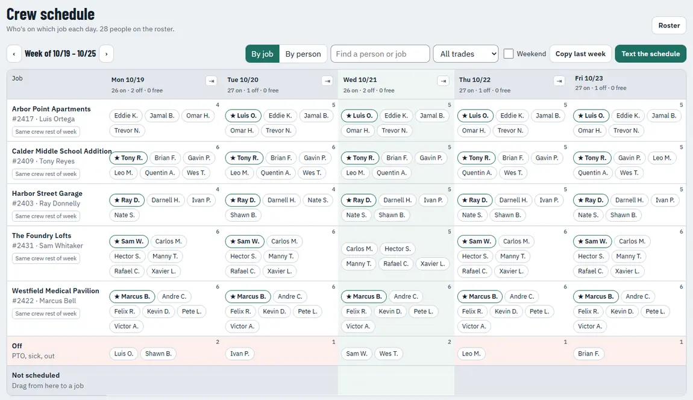Image resolution: width=693 pixels, height=400 pixels.
Task: Select Luis O. lead chip on Tuesday Arbor Point
Action: click(243, 116)
